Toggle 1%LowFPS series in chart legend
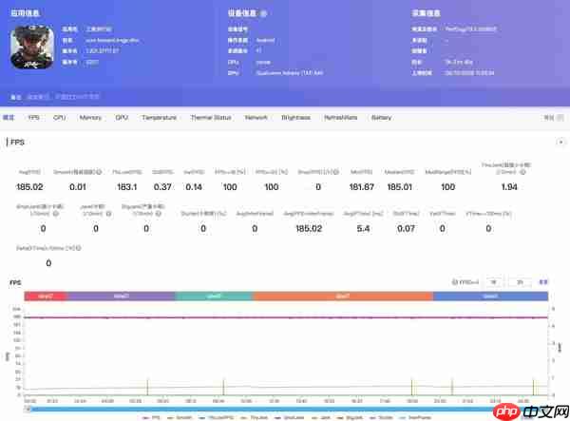The height and width of the screenshot is (421, 570). (217, 418)
